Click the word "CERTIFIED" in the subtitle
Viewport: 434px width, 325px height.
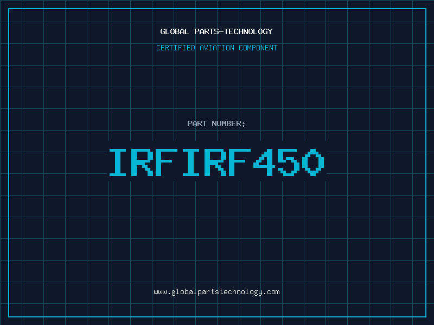point(176,48)
